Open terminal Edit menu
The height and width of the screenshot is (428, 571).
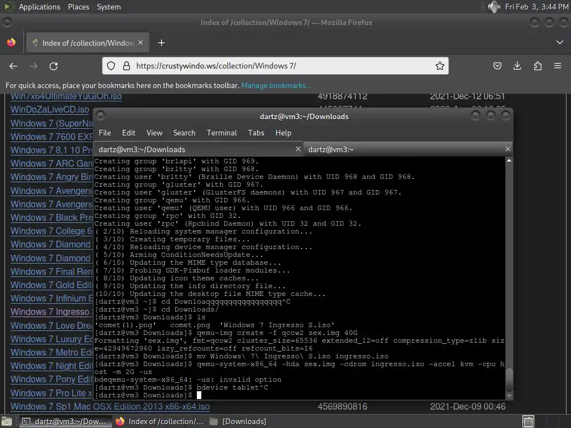pyautogui.click(x=129, y=133)
